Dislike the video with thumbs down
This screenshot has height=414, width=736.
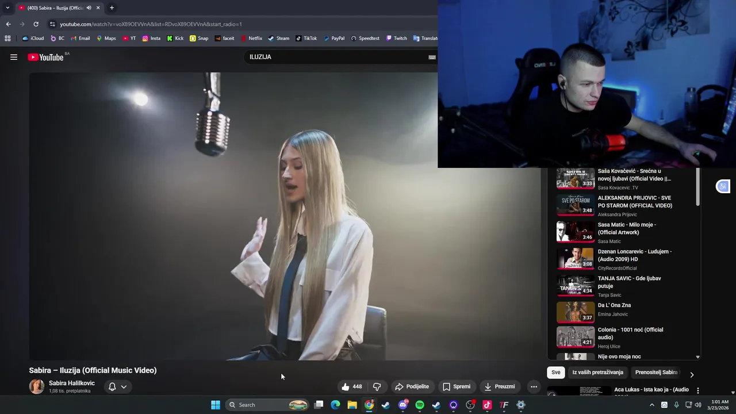pyautogui.click(x=377, y=386)
